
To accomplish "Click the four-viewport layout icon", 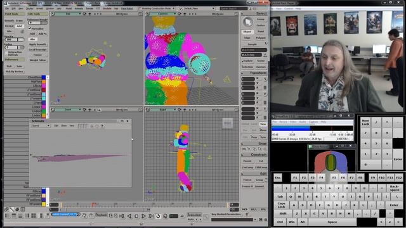I will 34,215.
